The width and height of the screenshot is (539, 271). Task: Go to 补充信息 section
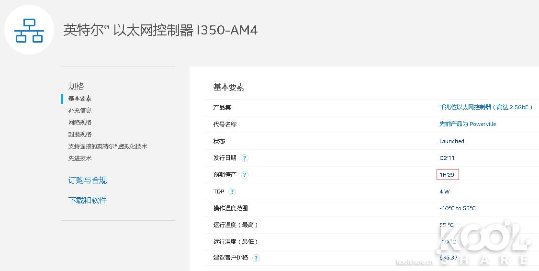(80, 111)
